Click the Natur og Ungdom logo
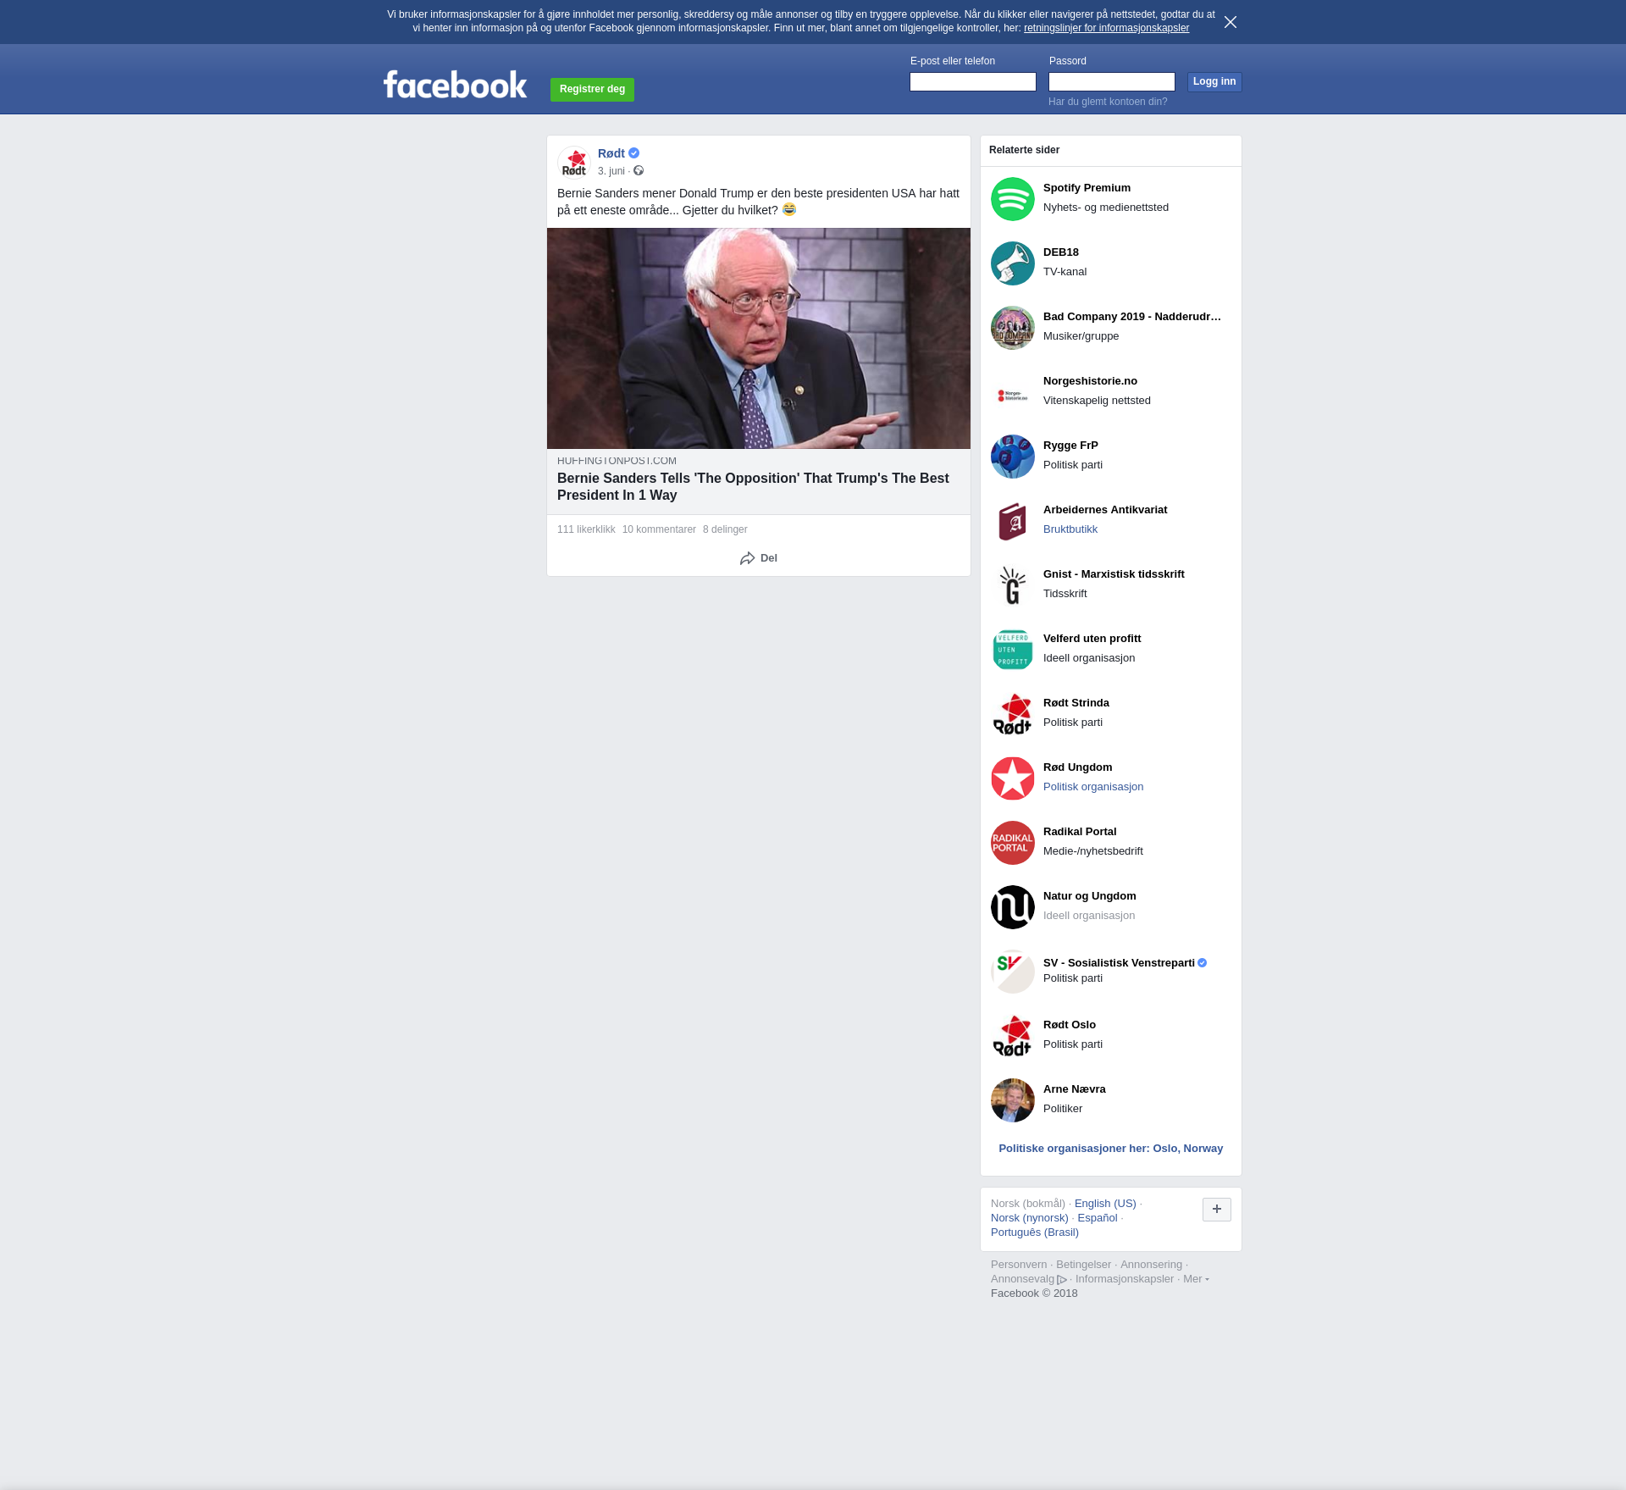 [x=1012, y=907]
